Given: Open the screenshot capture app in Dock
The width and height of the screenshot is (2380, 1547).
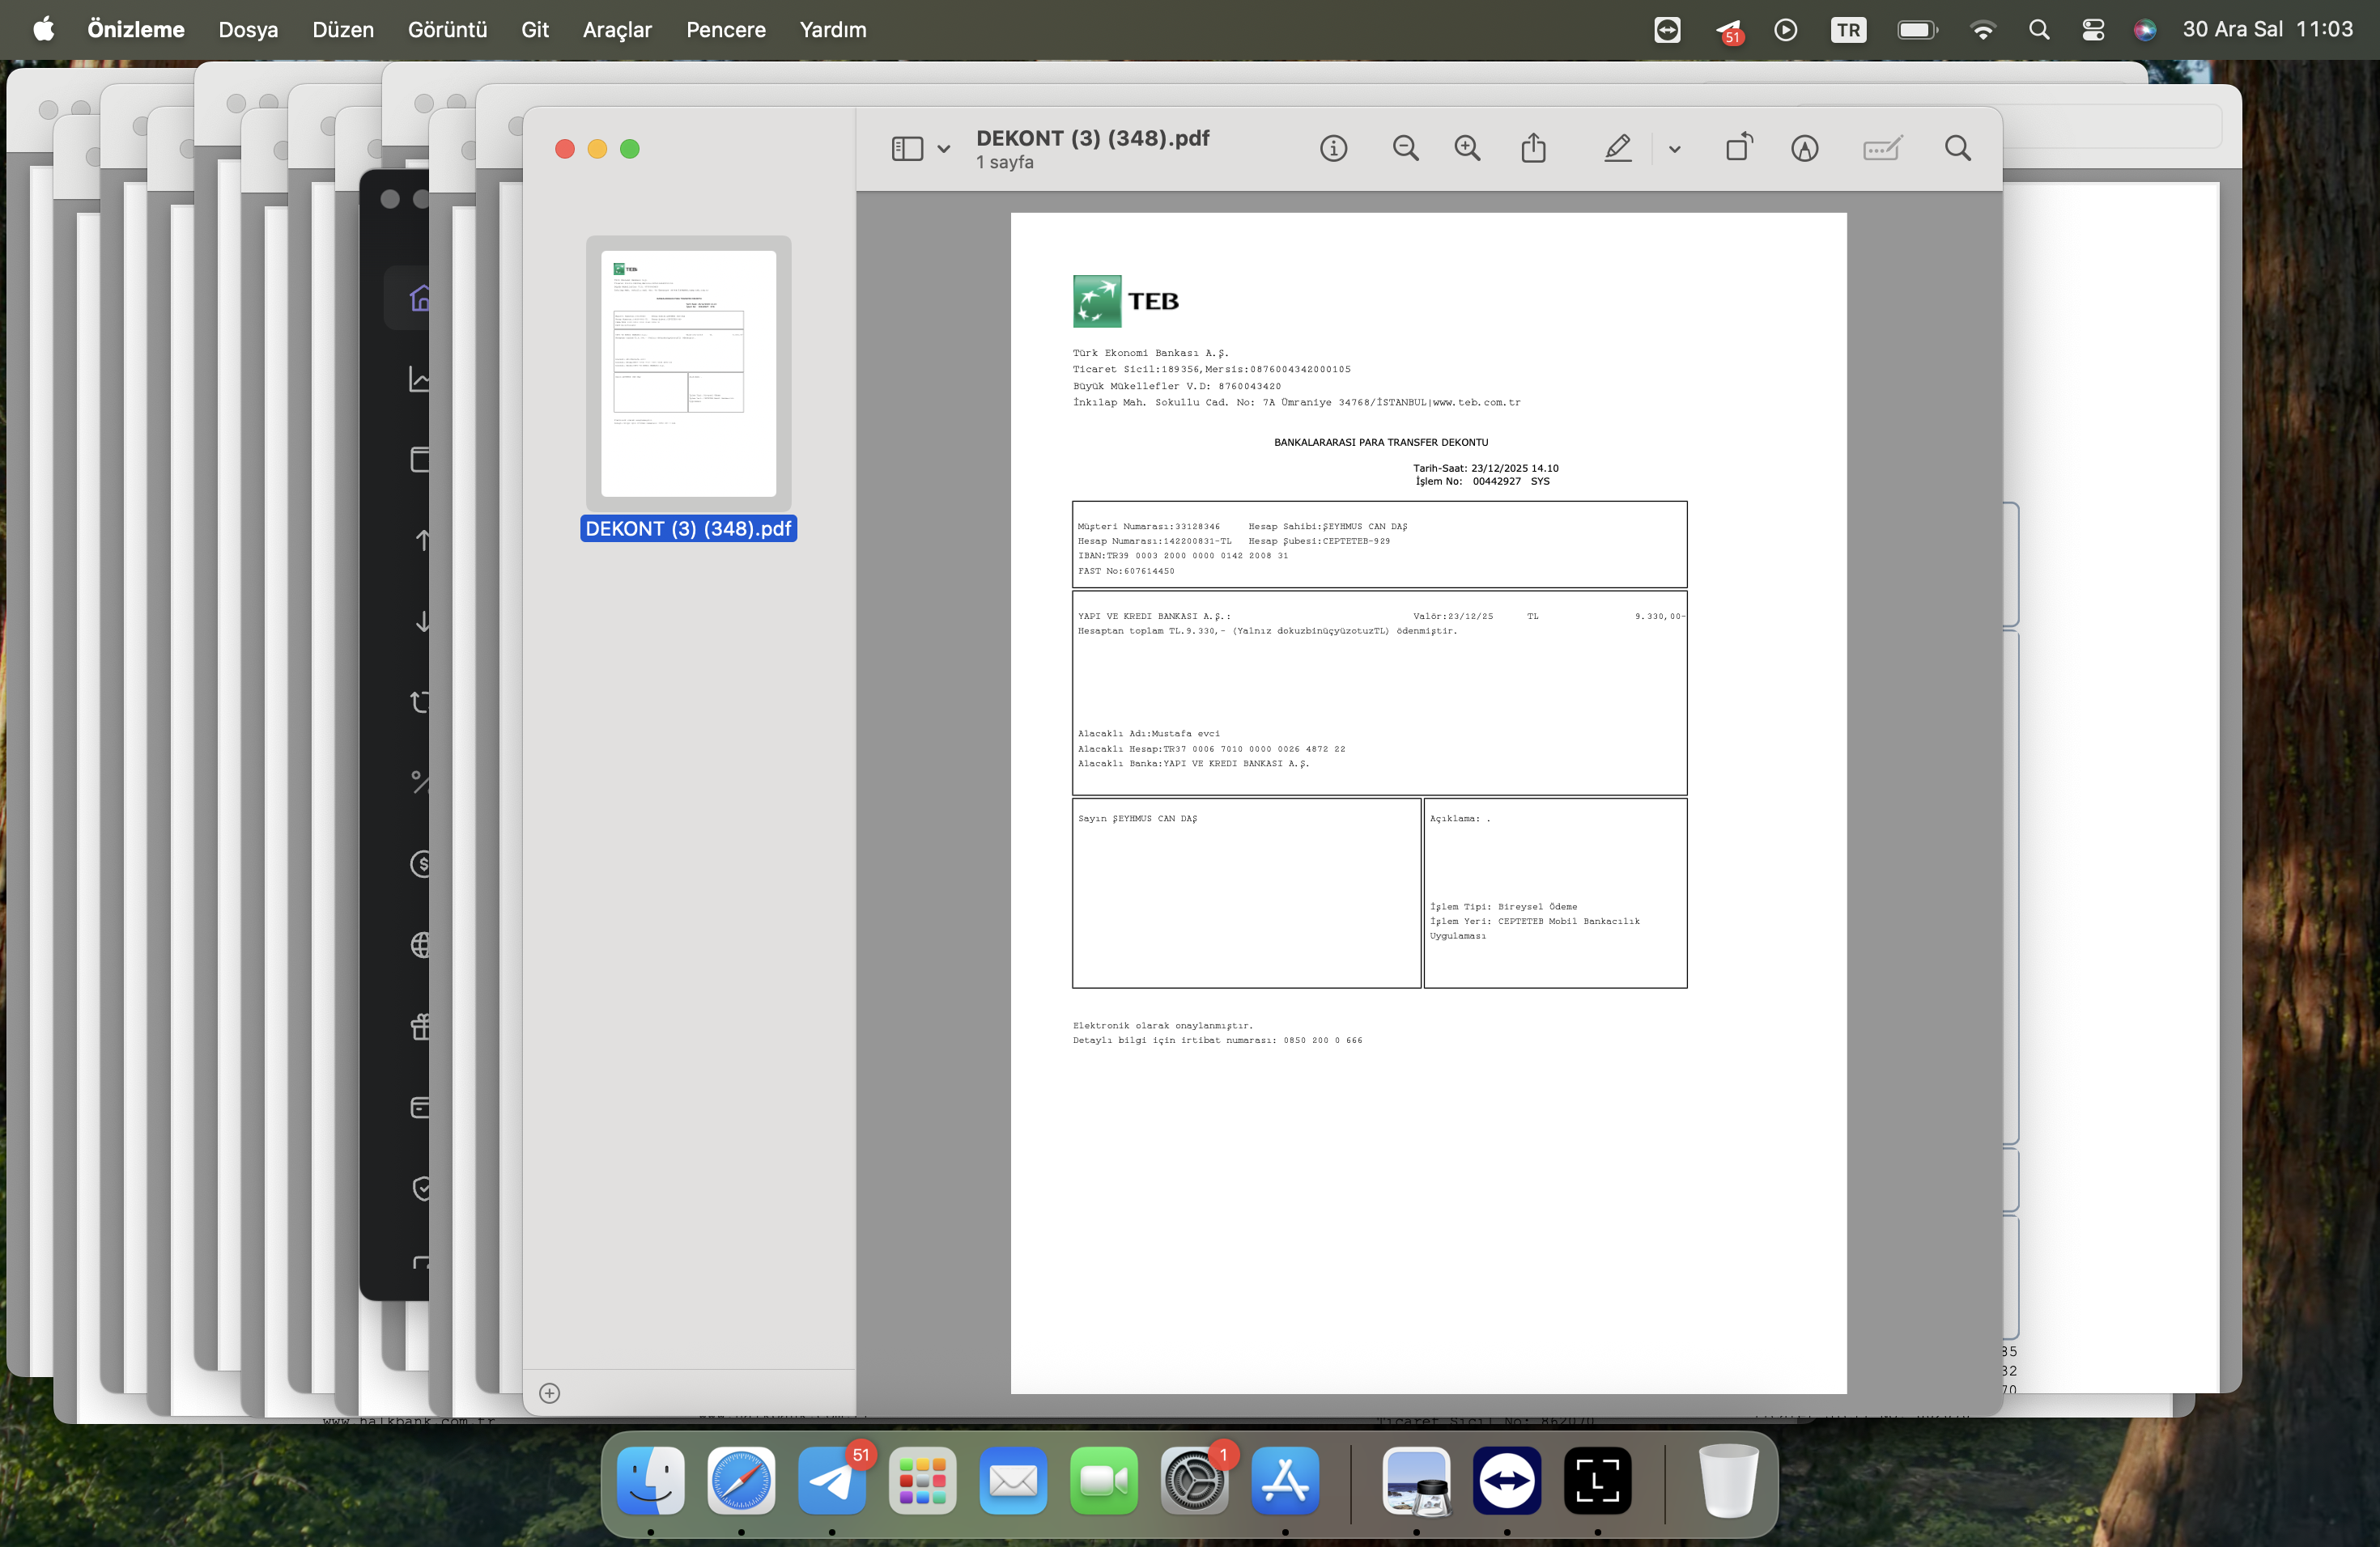Looking at the screenshot, I should tap(1597, 1480).
